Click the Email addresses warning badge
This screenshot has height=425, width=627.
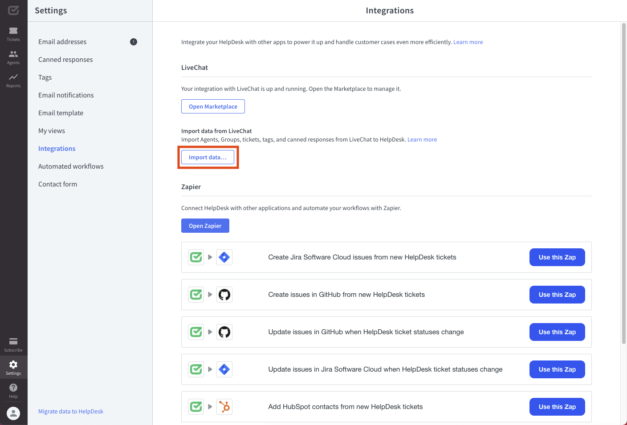[134, 42]
